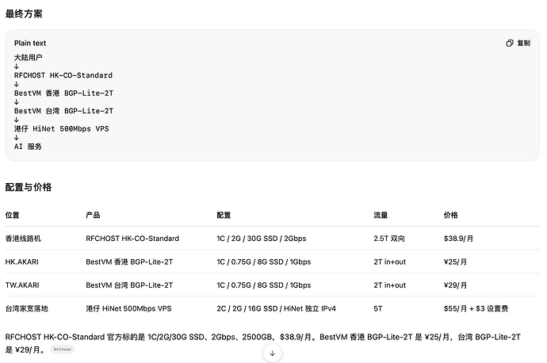Click the 1C / 2G / 30G SSD / 2Gbps cell
Screen dimensions: 547x363
tap(262, 239)
